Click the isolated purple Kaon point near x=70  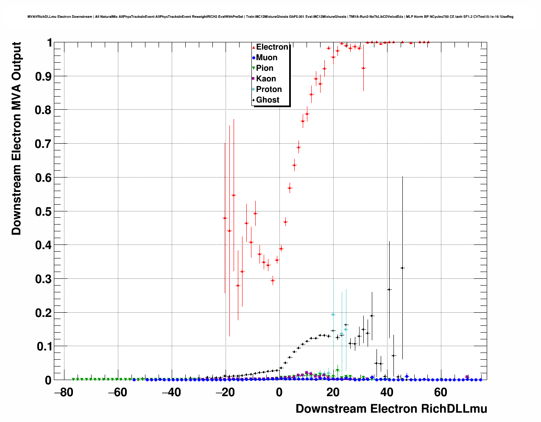467,377
